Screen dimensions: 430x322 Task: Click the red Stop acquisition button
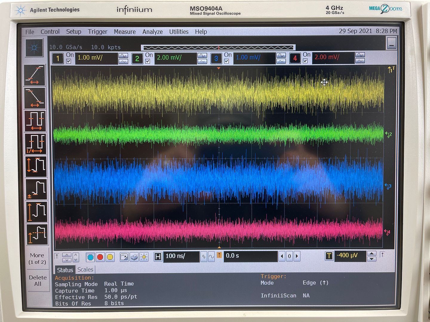coord(100,257)
